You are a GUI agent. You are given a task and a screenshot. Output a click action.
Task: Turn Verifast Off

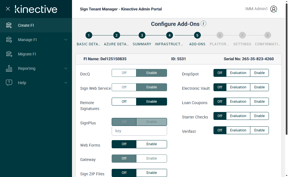point(220,130)
